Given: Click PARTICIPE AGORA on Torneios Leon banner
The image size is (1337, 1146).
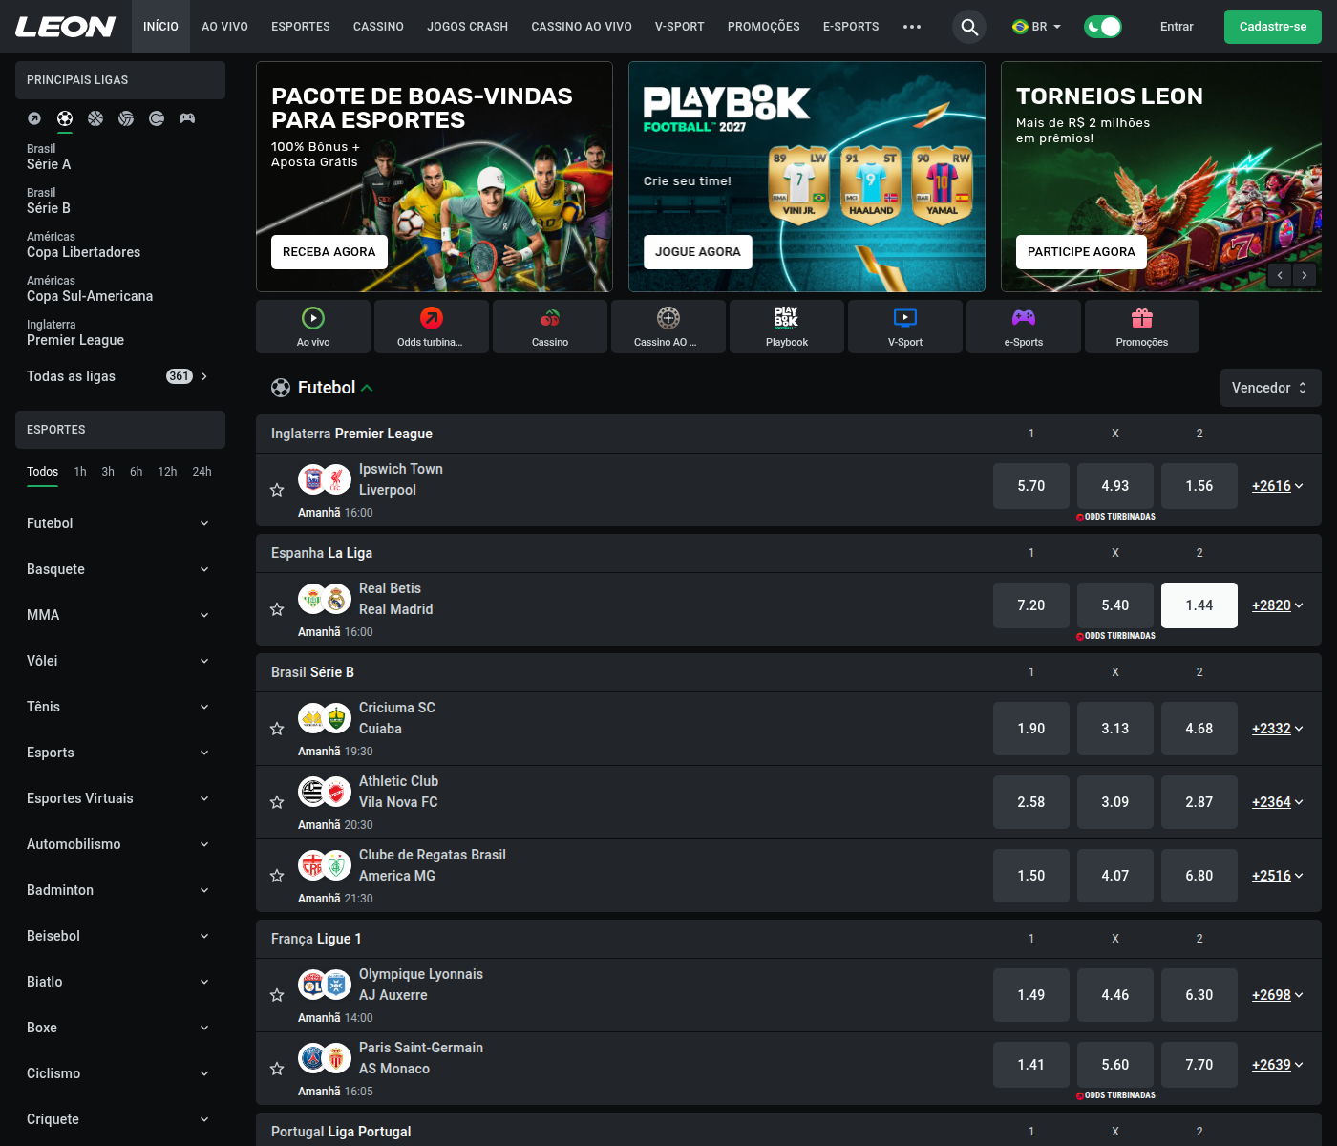Looking at the screenshot, I should click(x=1081, y=252).
